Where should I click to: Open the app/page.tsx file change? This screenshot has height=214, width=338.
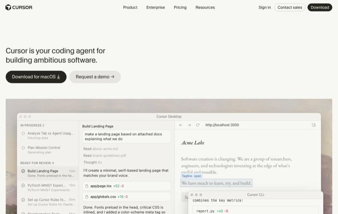pyautogui.click(x=127, y=186)
